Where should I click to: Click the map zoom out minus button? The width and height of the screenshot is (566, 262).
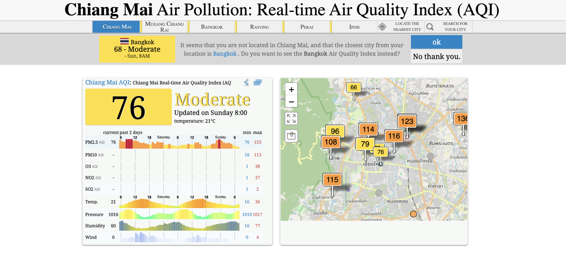(291, 102)
